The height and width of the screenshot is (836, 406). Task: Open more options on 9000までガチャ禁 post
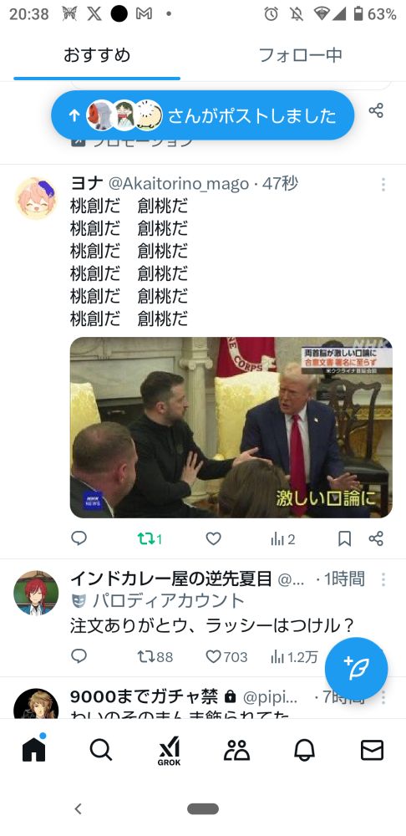point(383,697)
